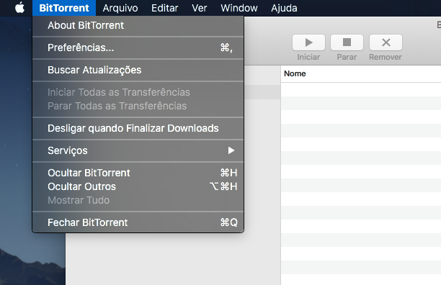Open the Ajuda menu
This screenshot has width=441, height=285.
click(284, 8)
